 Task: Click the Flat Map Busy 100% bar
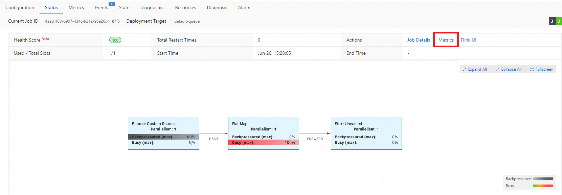[264, 143]
